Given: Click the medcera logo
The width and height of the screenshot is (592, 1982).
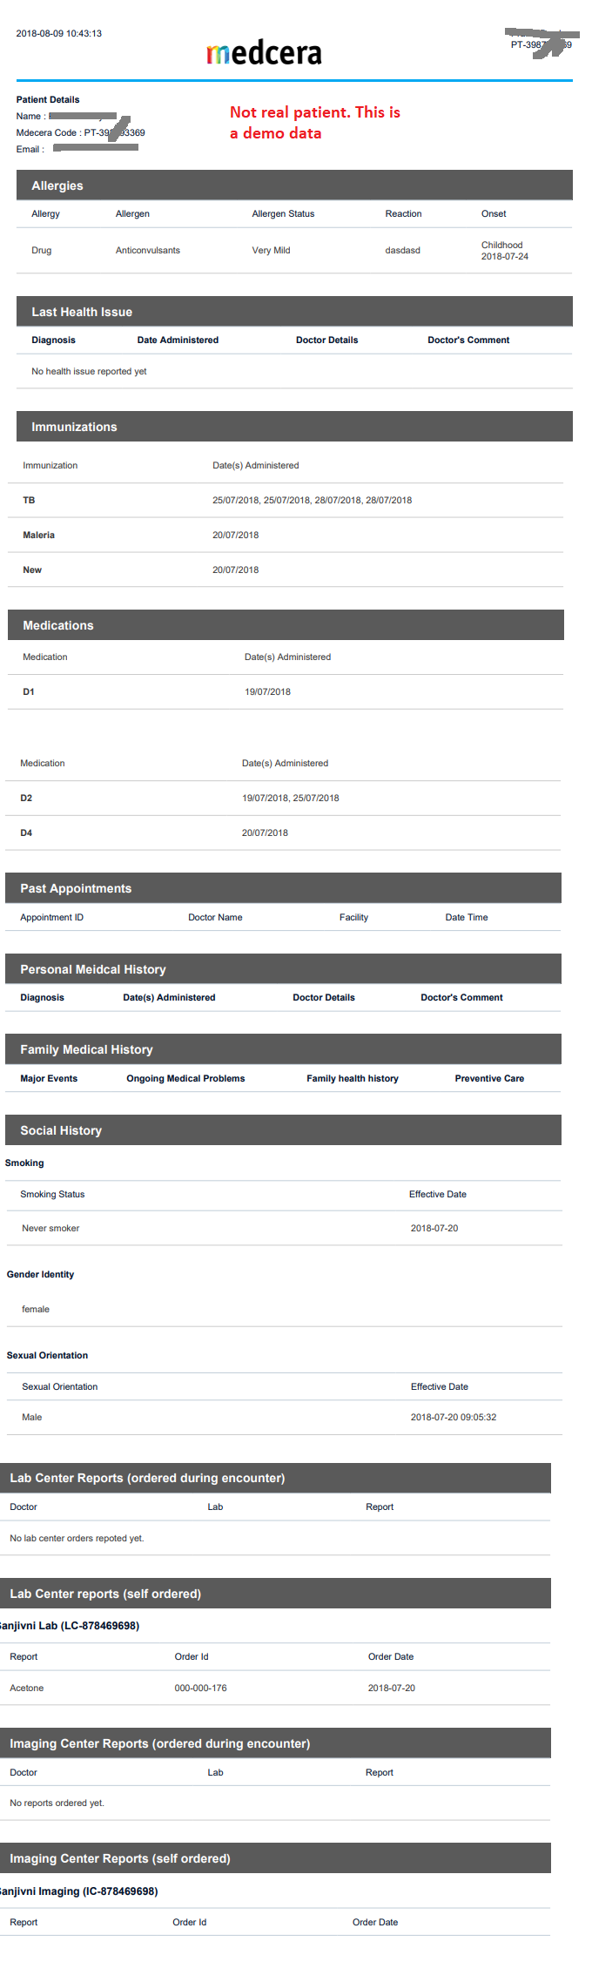Looking at the screenshot, I should [x=264, y=53].
